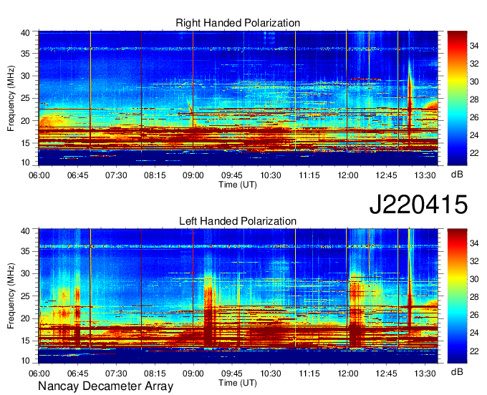Screen dimensions: 487x395
Task: Click "Frequency (MHz)" label of Right Handed plot
Action: pyautogui.click(x=11, y=98)
